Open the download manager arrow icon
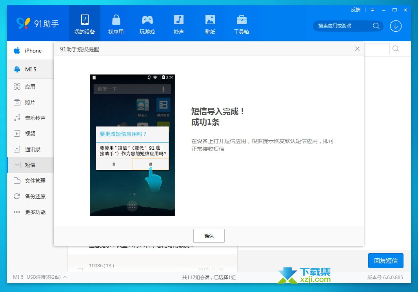Image resolution: width=418 pixels, height=292 pixels. coord(396,26)
